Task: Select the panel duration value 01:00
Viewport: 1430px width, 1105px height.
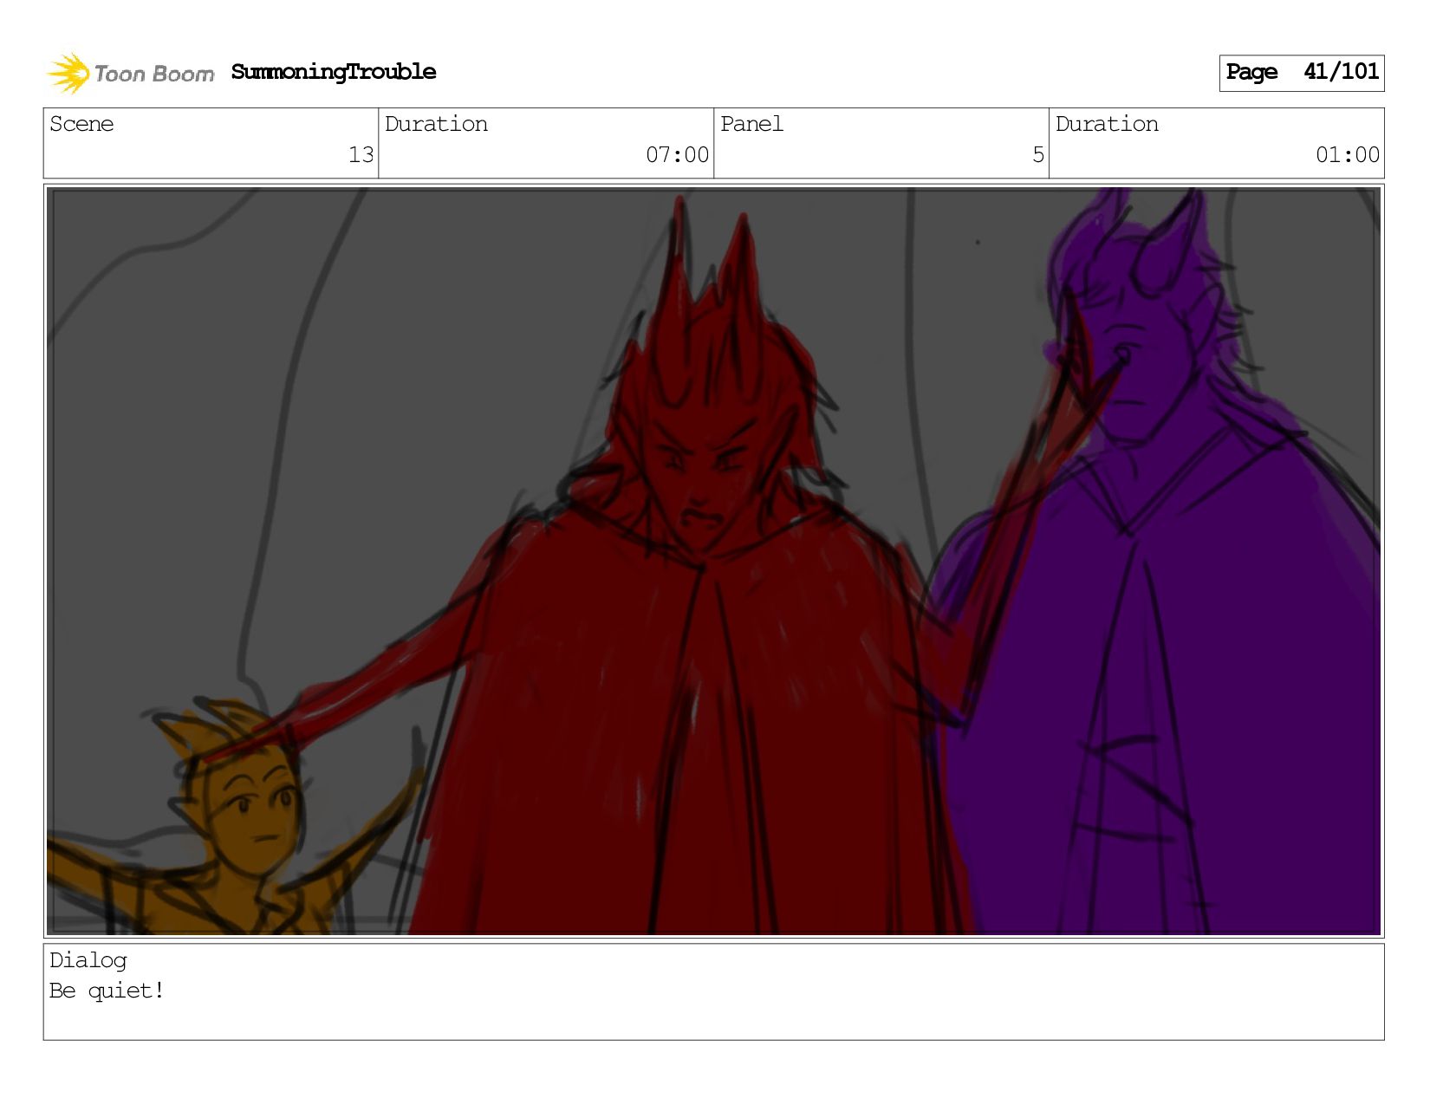Action: click(1347, 155)
